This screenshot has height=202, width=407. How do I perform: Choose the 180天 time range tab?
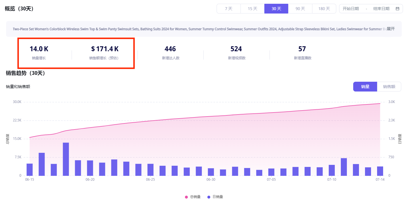[324, 9]
